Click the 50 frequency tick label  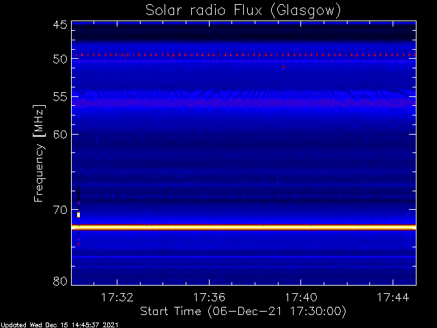[x=60, y=59]
